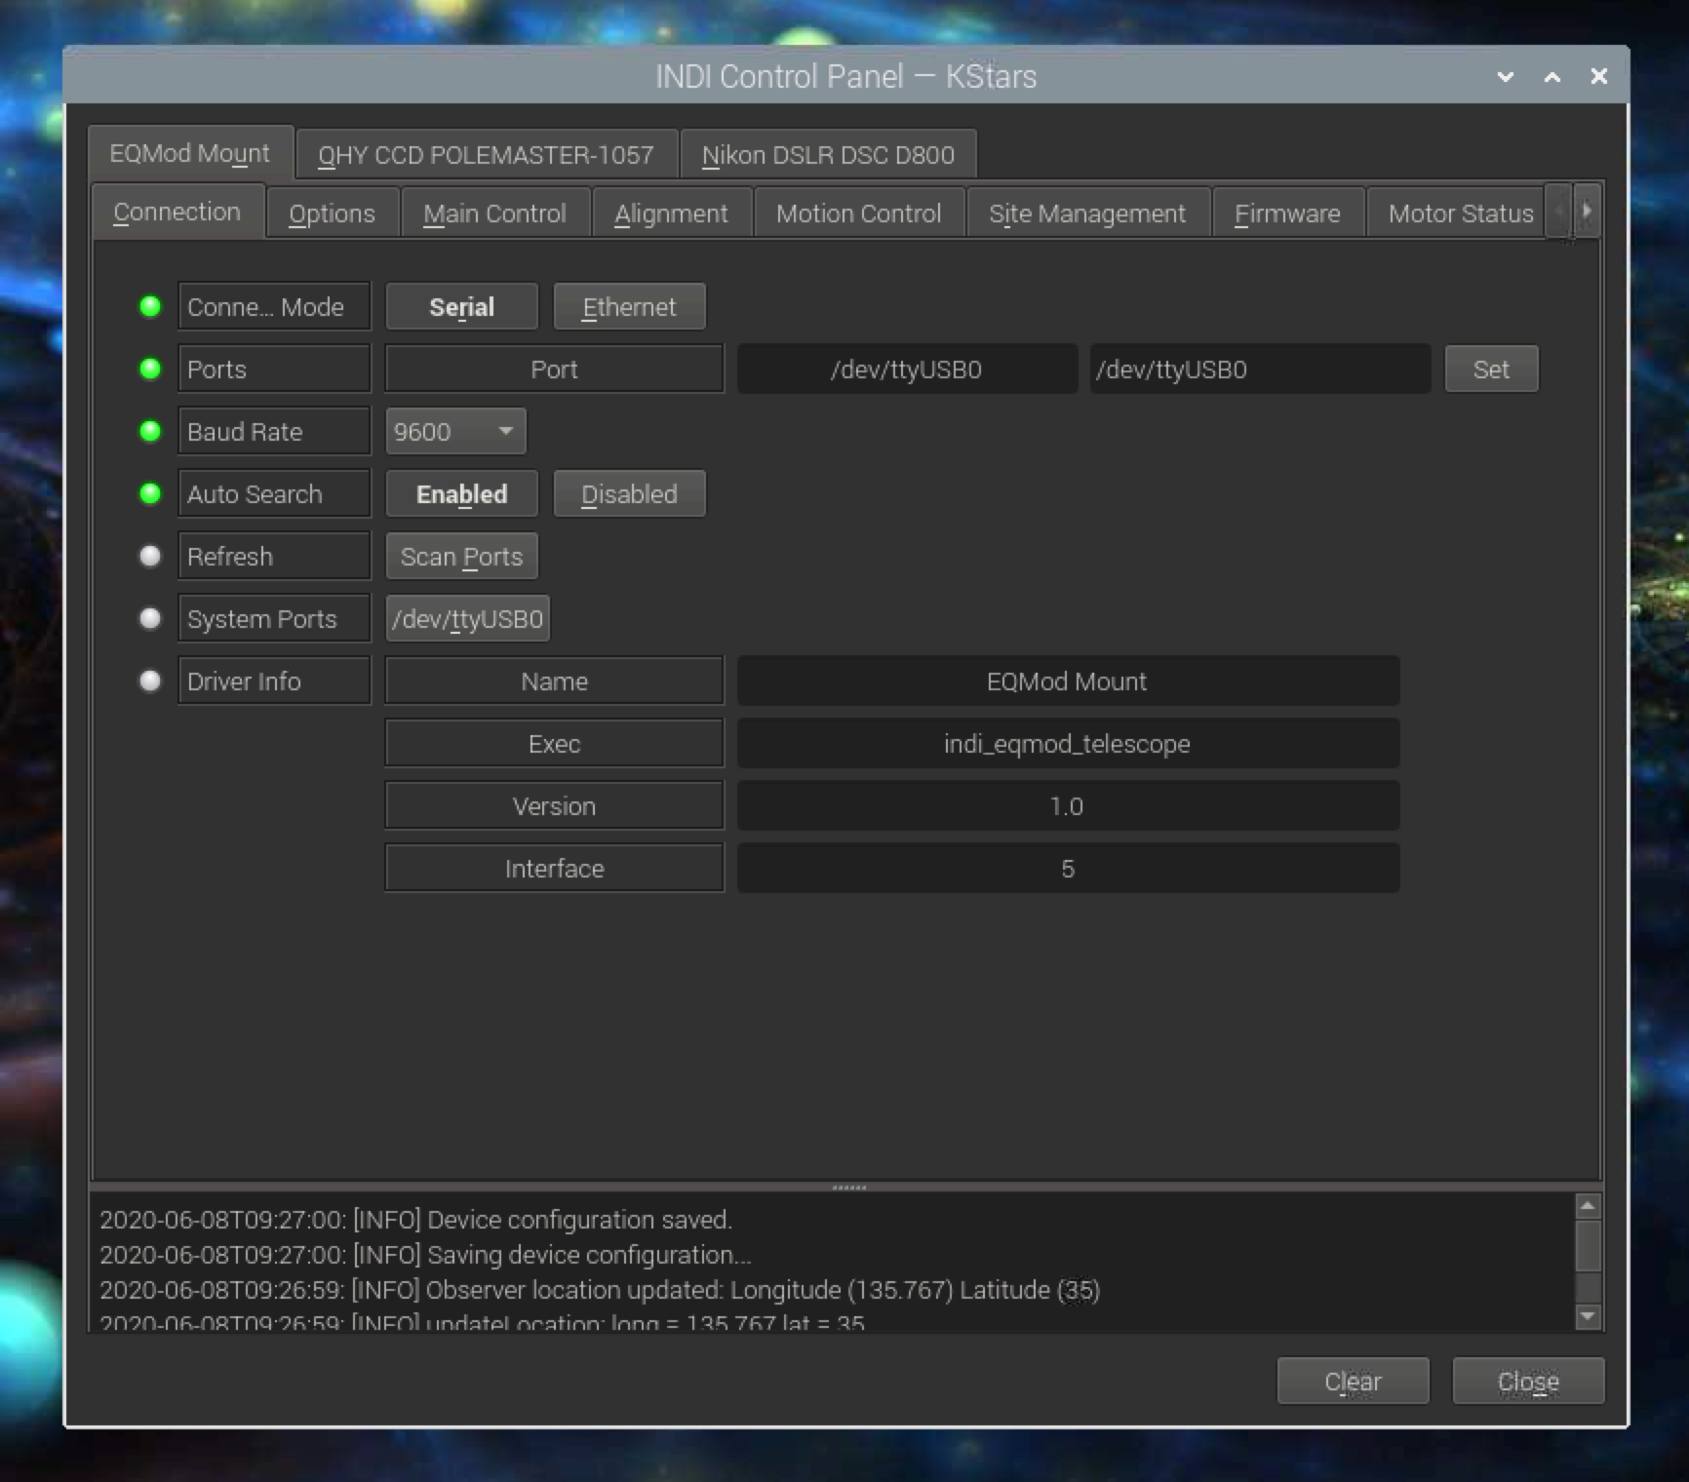Click the Driver Info property label
The height and width of the screenshot is (1482, 1689).
coord(274,682)
